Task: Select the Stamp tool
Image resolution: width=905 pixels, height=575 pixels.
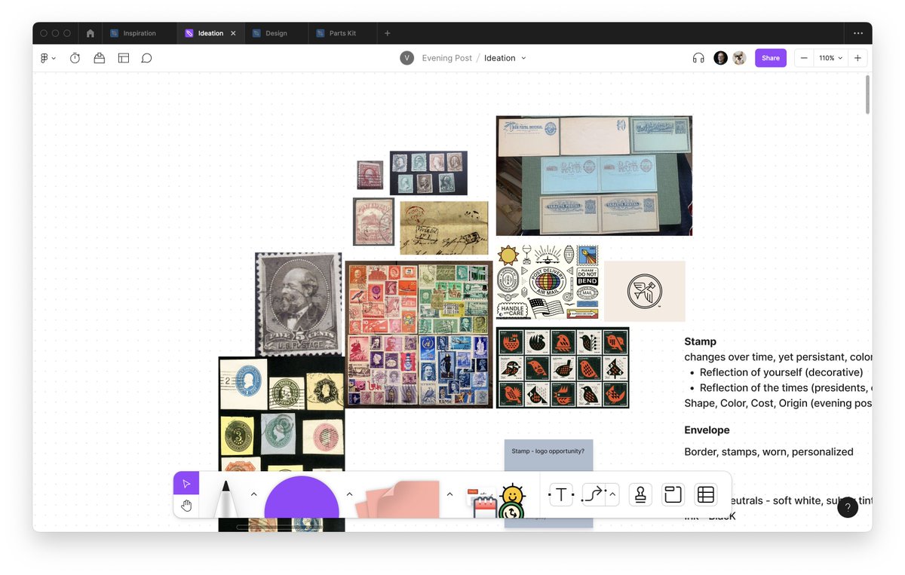Action: click(640, 494)
